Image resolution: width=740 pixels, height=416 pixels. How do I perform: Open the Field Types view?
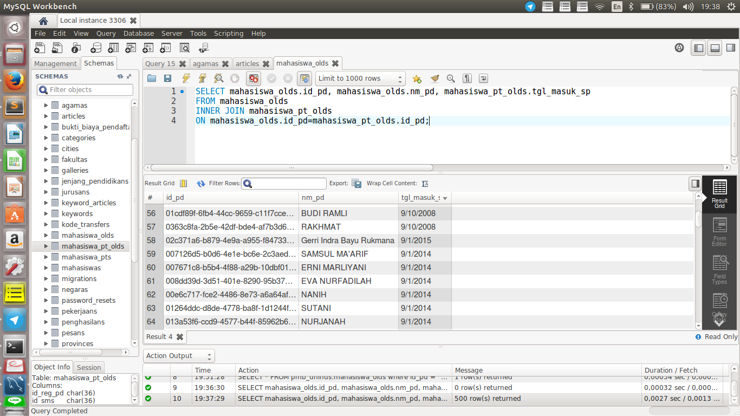pyautogui.click(x=719, y=271)
